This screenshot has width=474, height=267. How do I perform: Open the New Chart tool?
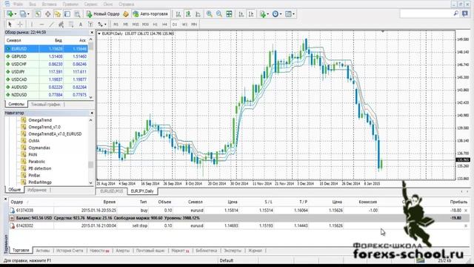(10, 14)
